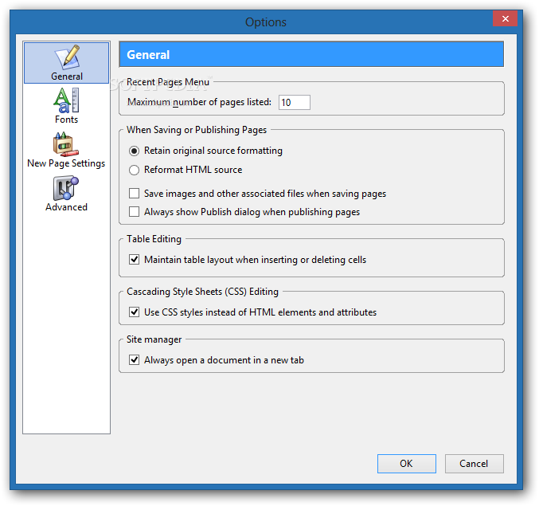Screen dimensions: 539x506
Task: Click the "Table Editing" group title
Action: (x=154, y=239)
